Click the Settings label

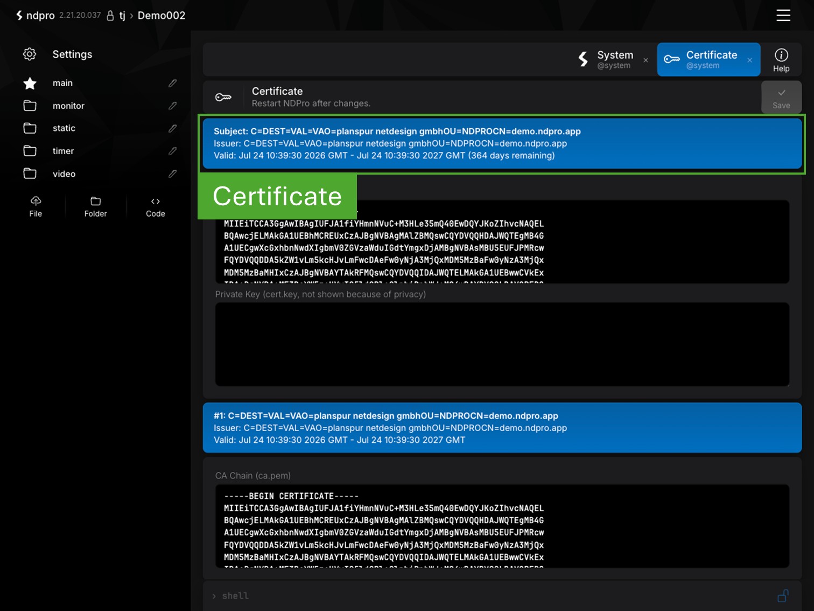coord(72,54)
